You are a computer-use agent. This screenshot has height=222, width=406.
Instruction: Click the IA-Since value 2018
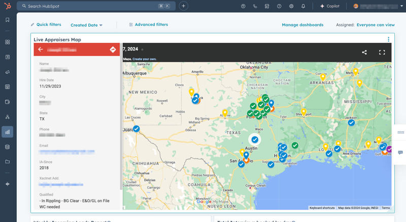pyautogui.click(x=44, y=168)
